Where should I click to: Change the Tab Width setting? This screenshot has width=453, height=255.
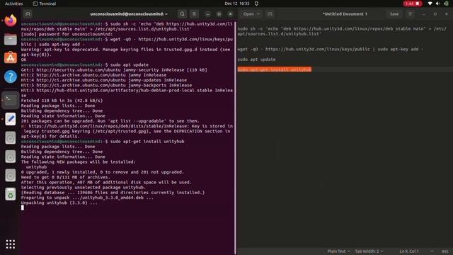click(x=369, y=251)
